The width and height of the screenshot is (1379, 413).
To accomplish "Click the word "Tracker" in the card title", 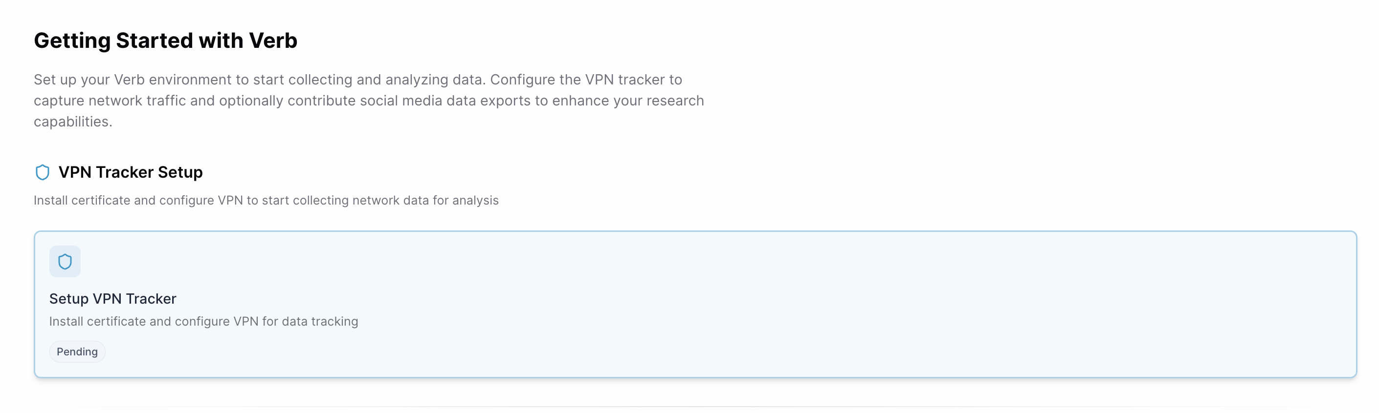I will (151, 299).
